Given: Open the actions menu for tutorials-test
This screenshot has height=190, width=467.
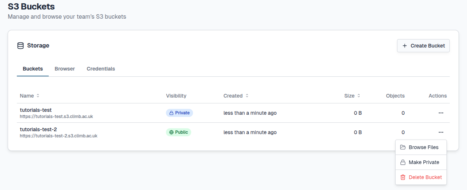Looking at the screenshot, I should (441, 113).
